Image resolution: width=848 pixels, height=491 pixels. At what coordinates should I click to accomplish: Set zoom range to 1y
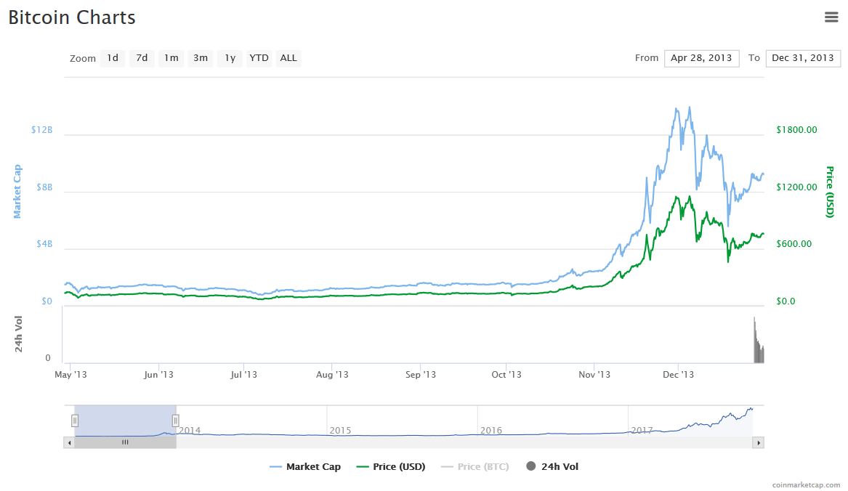pyautogui.click(x=230, y=58)
